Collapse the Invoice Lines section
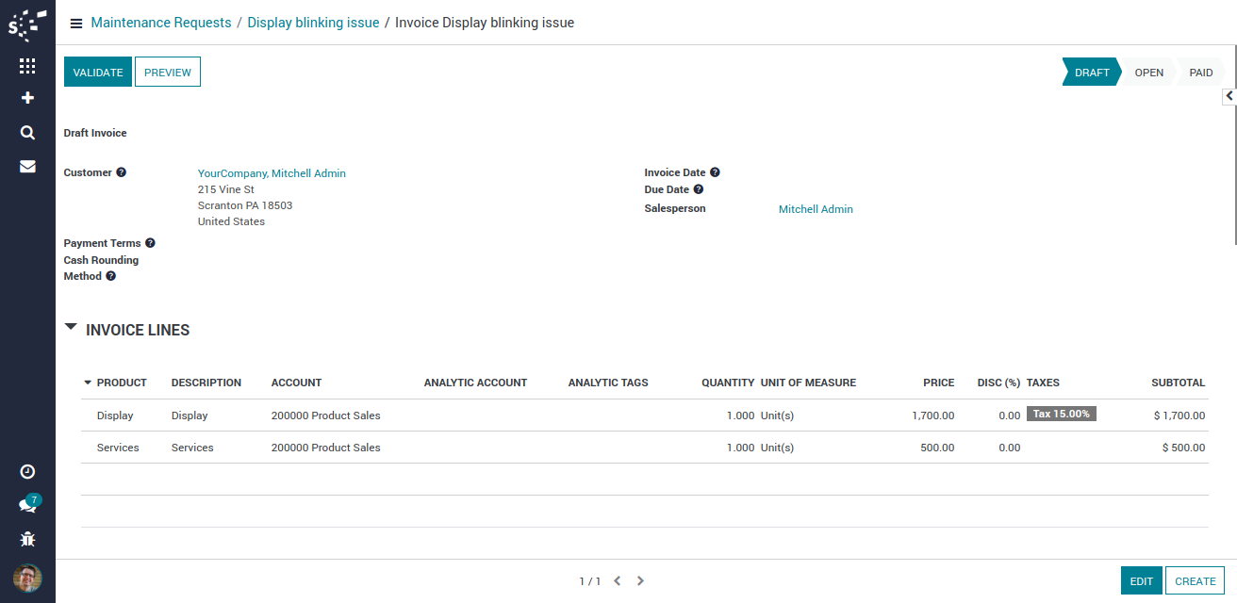This screenshot has width=1237, height=603. click(71, 327)
